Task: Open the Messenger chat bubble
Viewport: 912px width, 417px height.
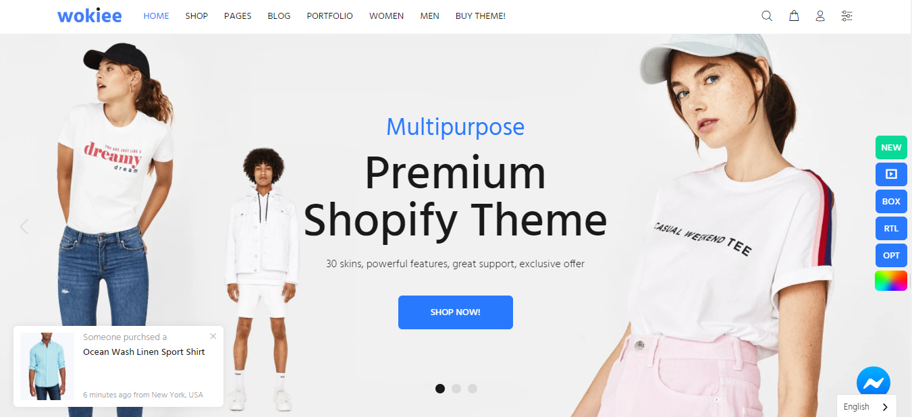Action: tap(874, 383)
